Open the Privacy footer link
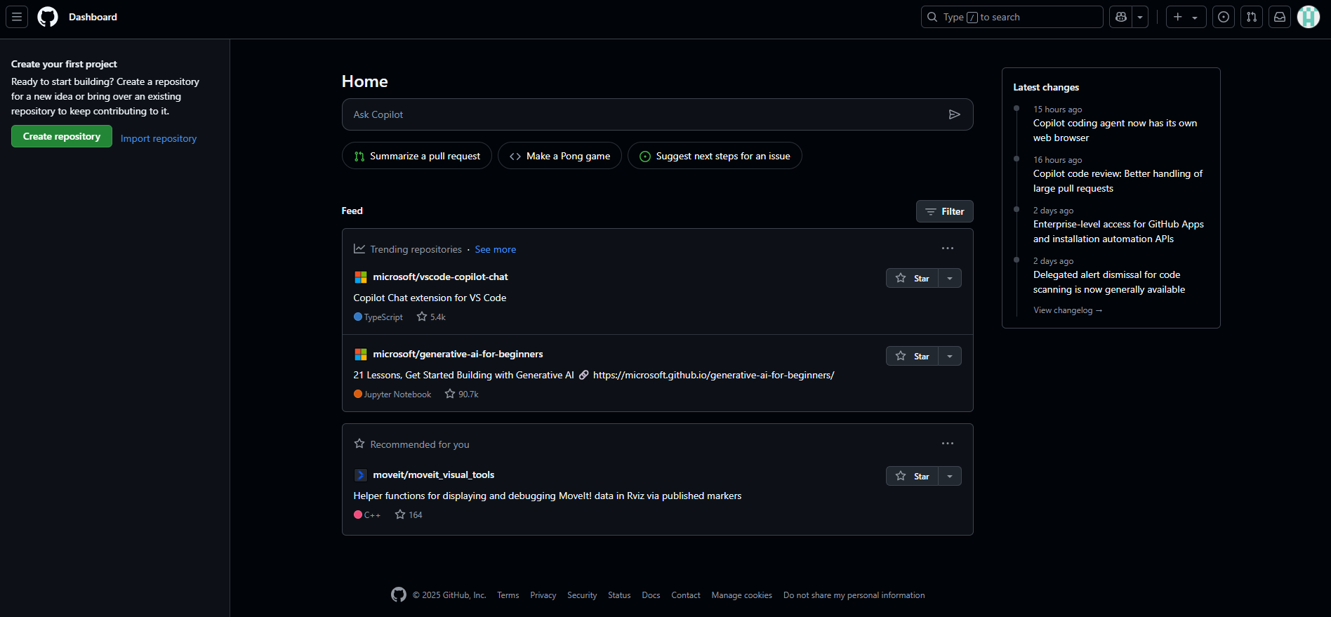1331x617 pixels. pos(543,595)
